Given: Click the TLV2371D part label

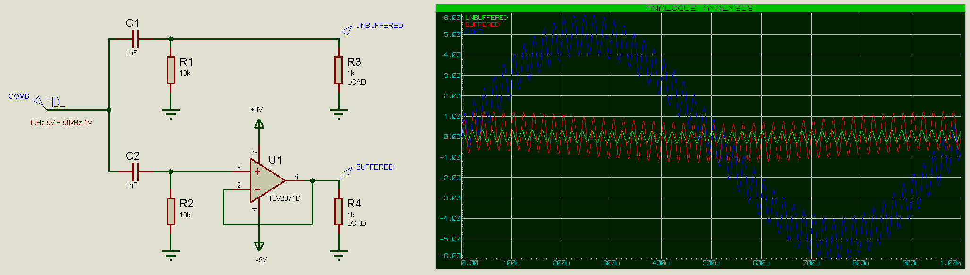Looking at the screenshot, I should point(284,198).
